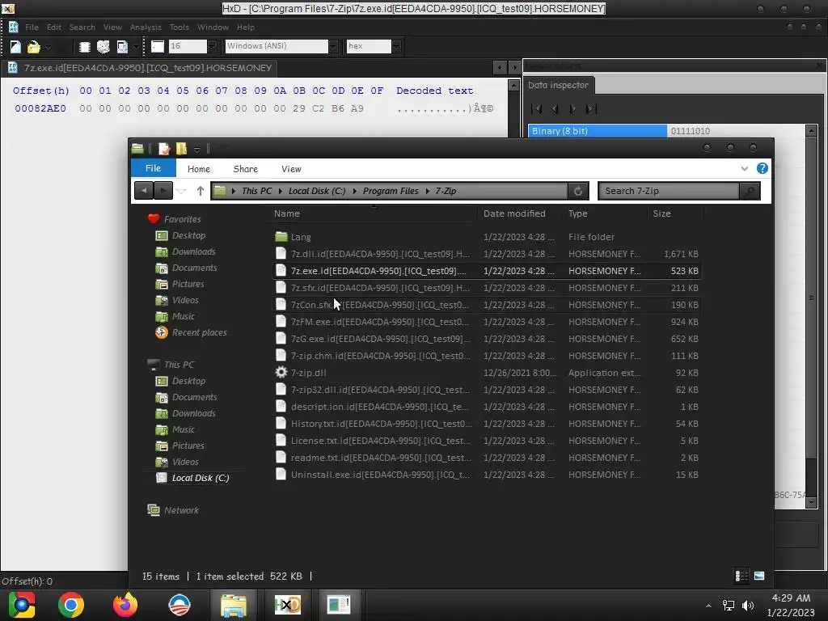This screenshot has width=828, height=621.
Task: Open the Search menu in HxD
Action: coord(82,27)
